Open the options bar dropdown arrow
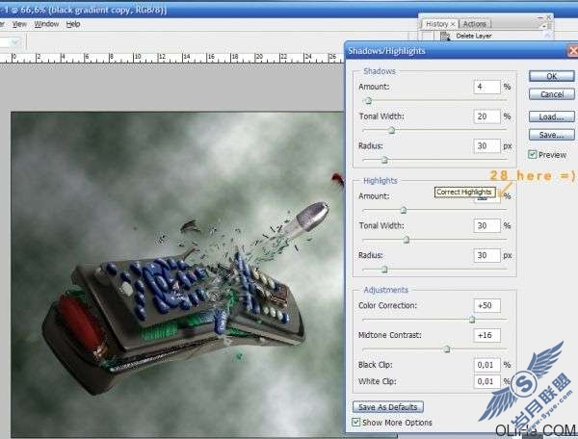The height and width of the screenshot is (439, 578). (x=14, y=42)
